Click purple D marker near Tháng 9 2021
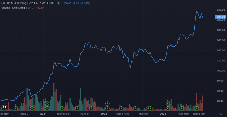This screenshot has height=117, width=227. point(88,108)
